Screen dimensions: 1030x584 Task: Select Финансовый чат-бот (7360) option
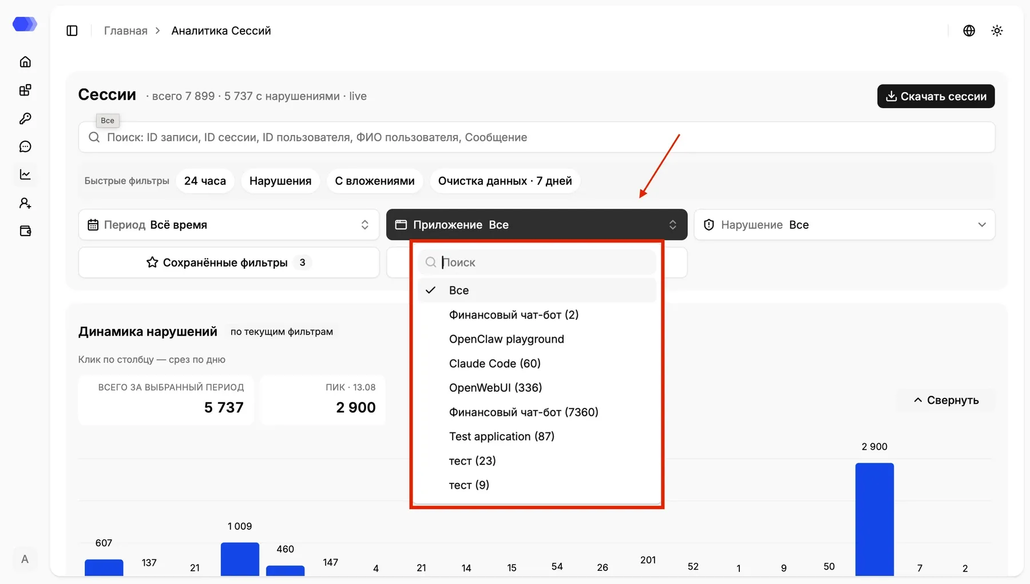(x=536, y=412)
